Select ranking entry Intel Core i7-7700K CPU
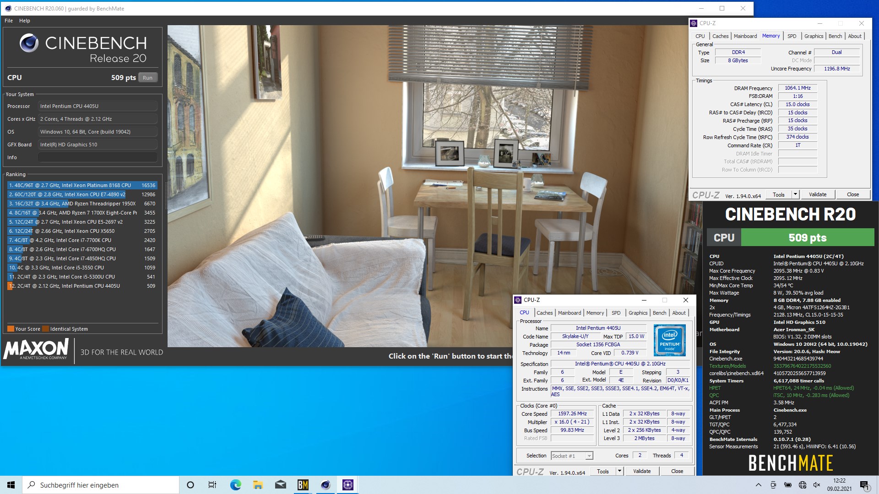The height and width of the screenshot is (494, 879). [x=82, y=240]
